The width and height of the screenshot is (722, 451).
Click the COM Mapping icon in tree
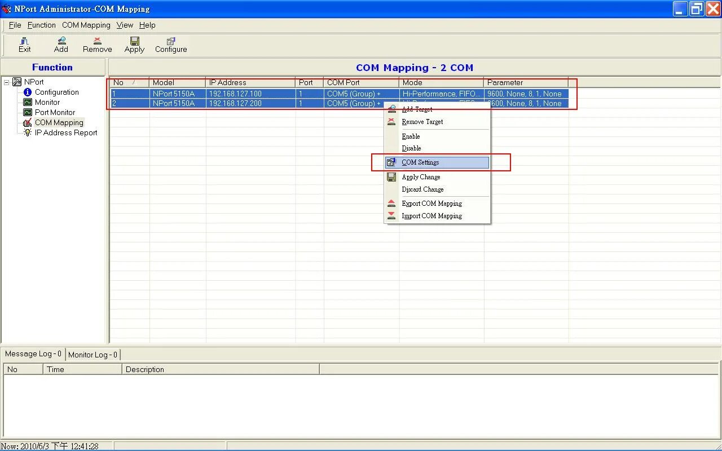tap(28, 122)
